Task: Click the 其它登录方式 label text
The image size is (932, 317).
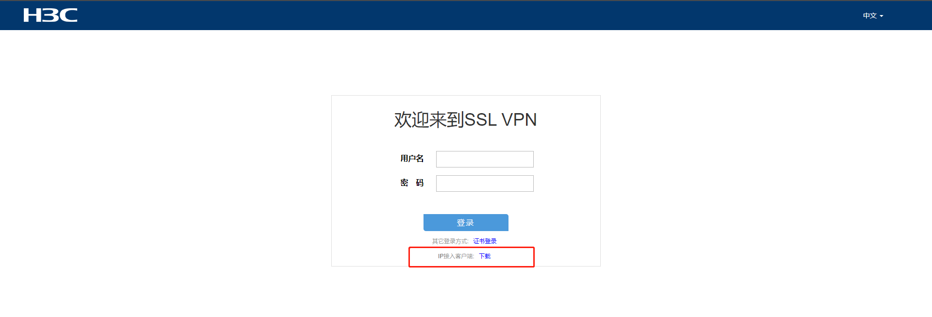Action: pyautogui.click(x=450, y=241)
